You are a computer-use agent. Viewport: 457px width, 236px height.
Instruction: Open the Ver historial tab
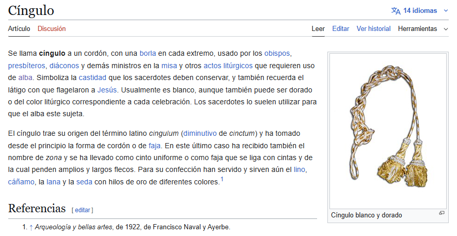tap(374, 29)
